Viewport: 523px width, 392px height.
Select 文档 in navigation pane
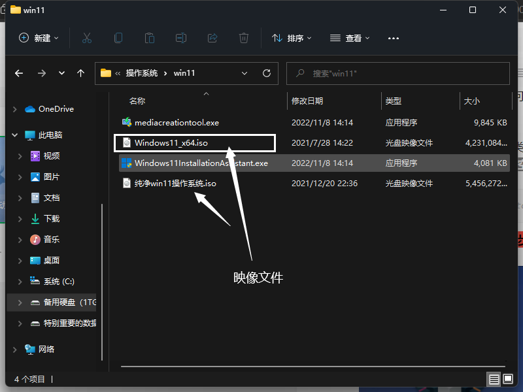(x=52, y=198)
